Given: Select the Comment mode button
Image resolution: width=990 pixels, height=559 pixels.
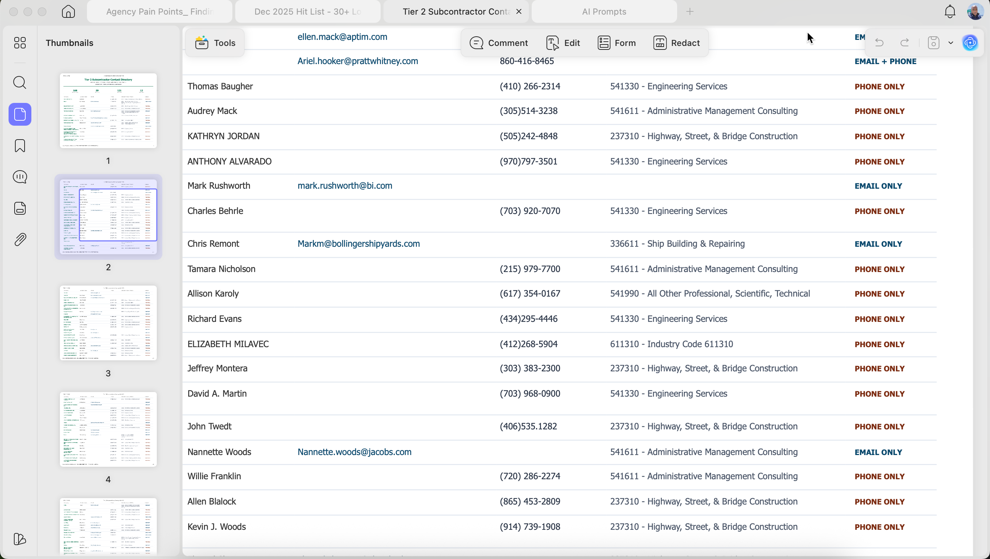Looking at the screenshot, I should coord(499,43).
